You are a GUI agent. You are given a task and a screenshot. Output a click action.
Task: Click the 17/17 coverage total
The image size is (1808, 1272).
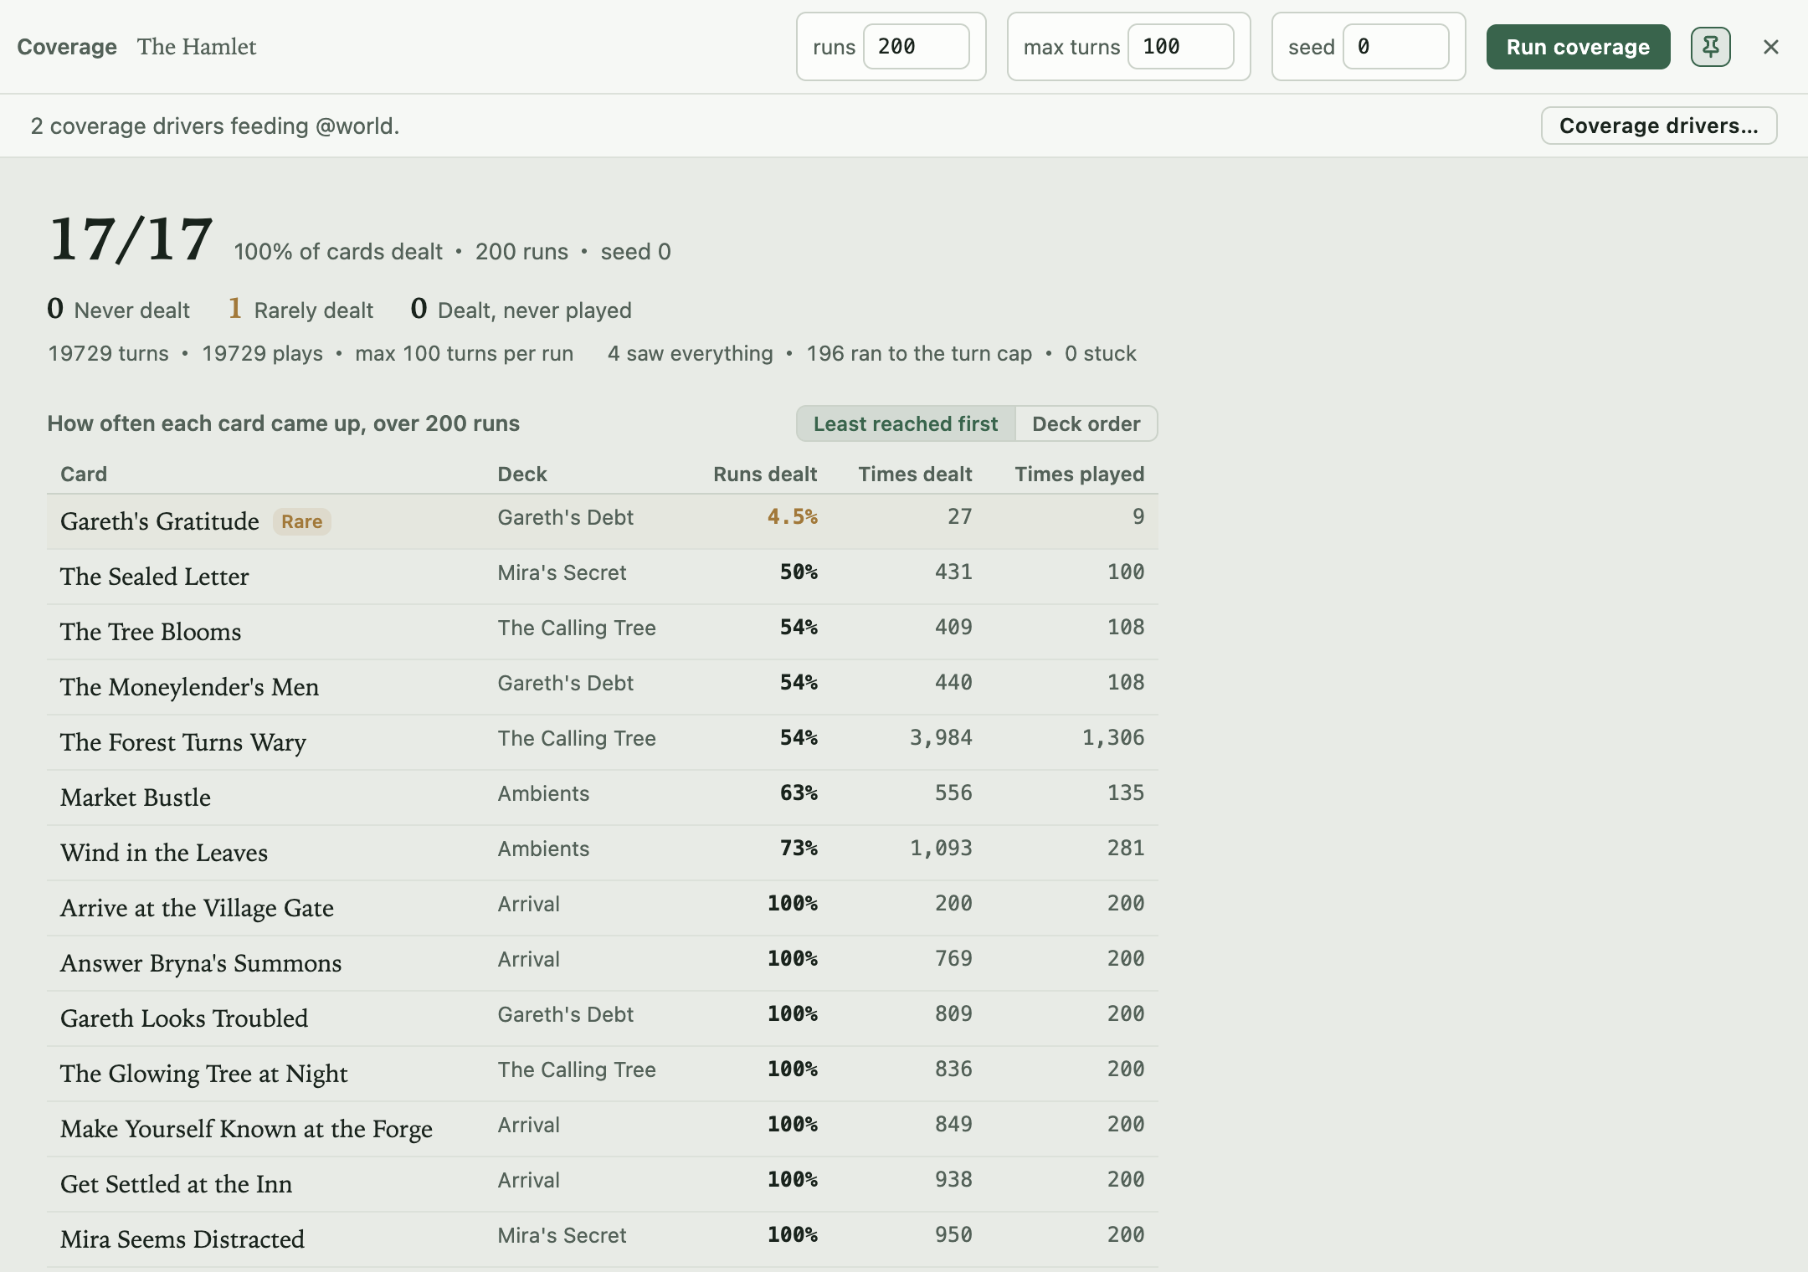[131, 240]
